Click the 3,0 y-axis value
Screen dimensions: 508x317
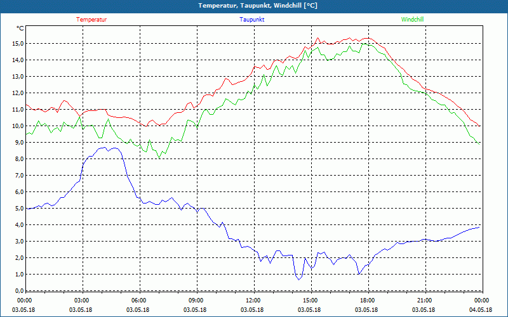tap(19, 242)
